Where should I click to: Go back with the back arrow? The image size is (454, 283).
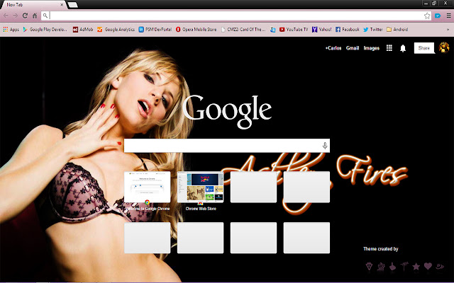pos(6,16)
